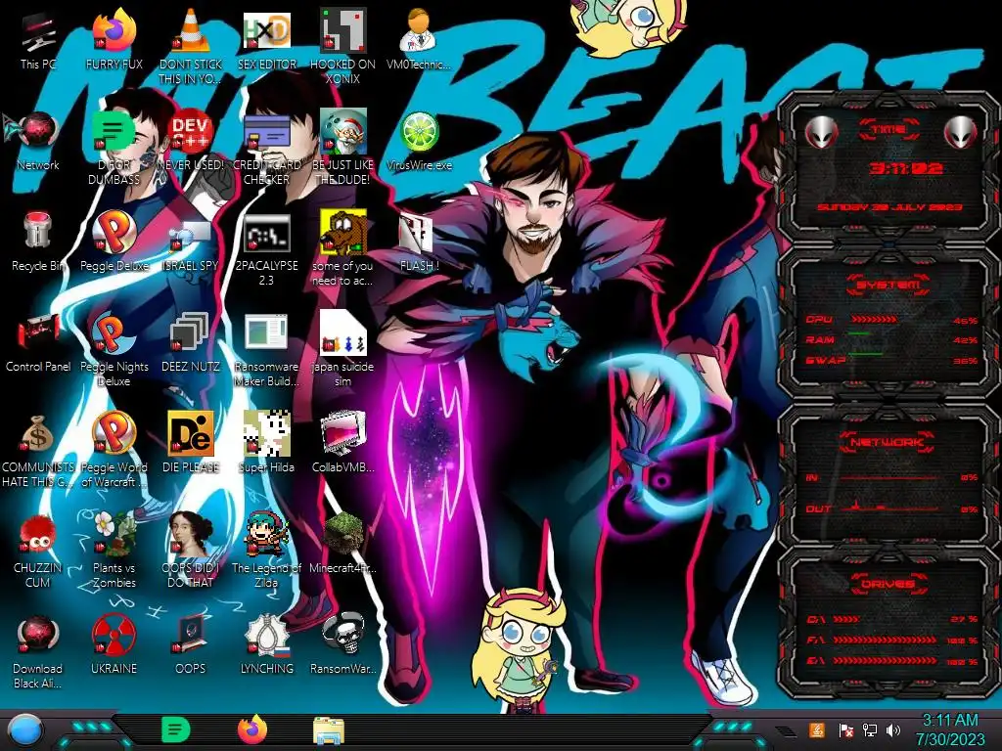
Task: Click the widget date SUNDAY 30 JULY 2023
Action: click(889, 207)
